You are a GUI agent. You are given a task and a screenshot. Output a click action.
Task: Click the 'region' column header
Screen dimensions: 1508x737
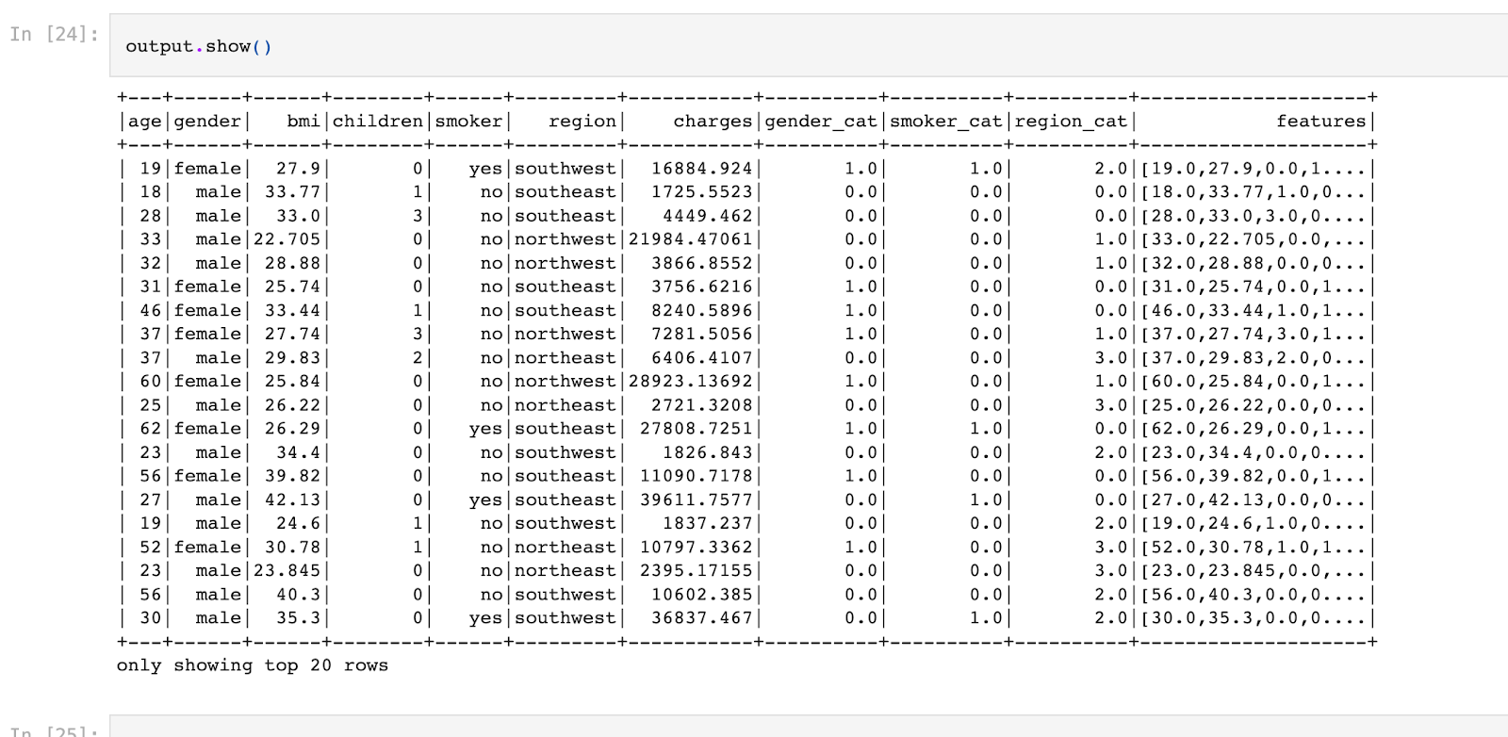(x=582, y=122)
